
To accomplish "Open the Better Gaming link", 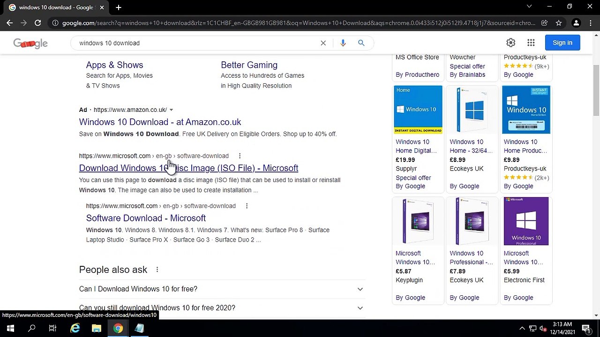I will [249, 65].
